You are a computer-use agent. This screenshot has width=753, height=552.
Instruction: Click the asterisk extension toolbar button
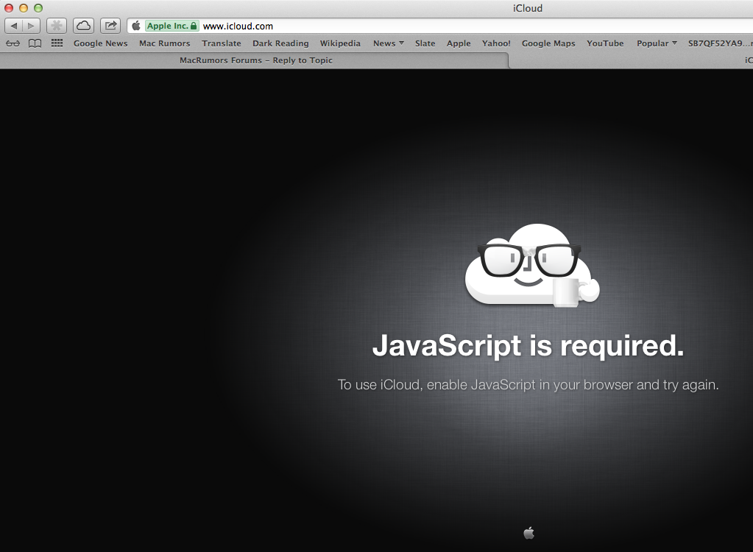tap(57, 26)
